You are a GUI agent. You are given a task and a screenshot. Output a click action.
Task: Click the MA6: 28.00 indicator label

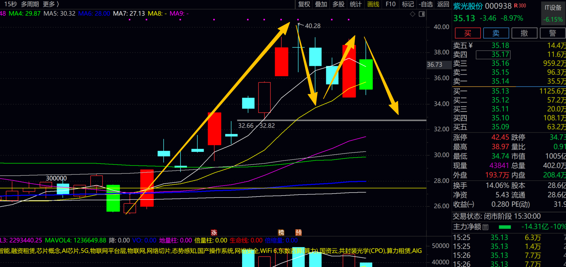[94, 14]
